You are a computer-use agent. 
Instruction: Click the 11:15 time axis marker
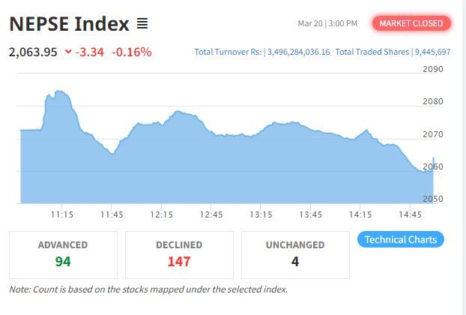62,214
